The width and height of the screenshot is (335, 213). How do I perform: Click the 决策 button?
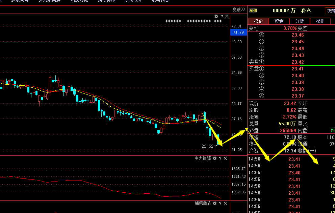330,11
